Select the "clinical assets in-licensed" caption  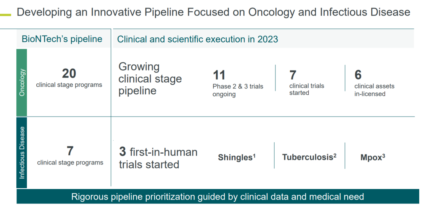[x=374, y=90]
